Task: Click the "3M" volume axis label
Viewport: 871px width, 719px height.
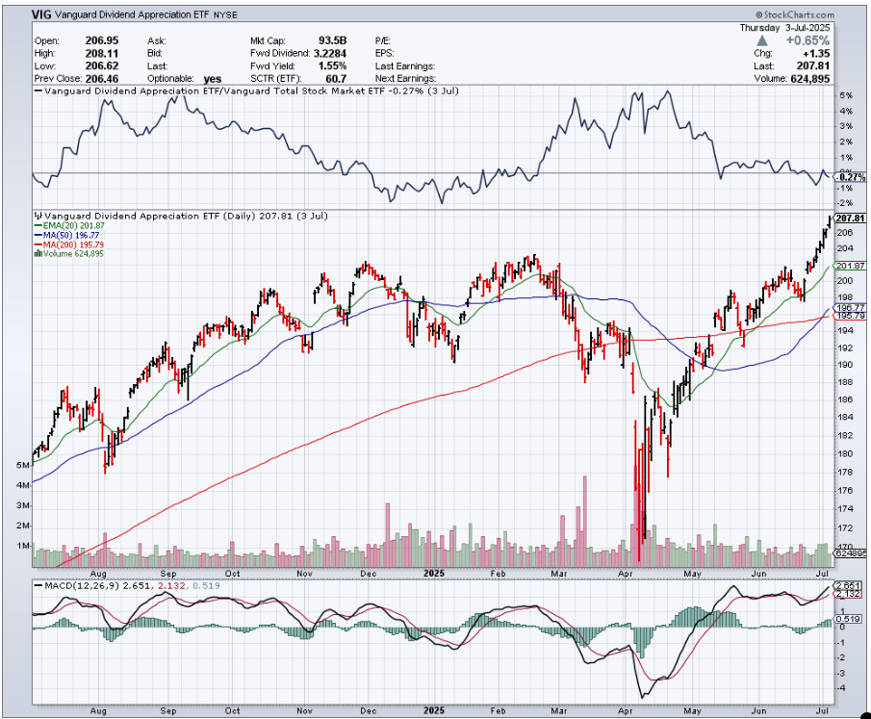Action: click(23, 505)
